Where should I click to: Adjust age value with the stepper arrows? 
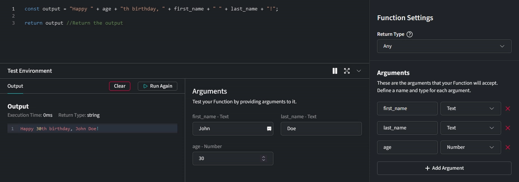pyautogui.click(x=264, y=159)
